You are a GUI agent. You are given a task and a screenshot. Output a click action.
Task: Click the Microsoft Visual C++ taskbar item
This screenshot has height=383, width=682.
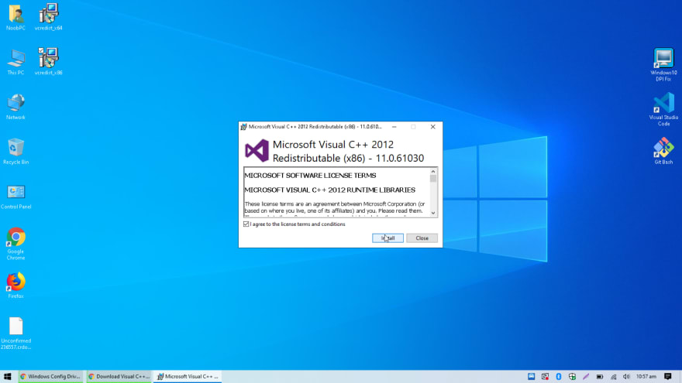pos(188,377)
